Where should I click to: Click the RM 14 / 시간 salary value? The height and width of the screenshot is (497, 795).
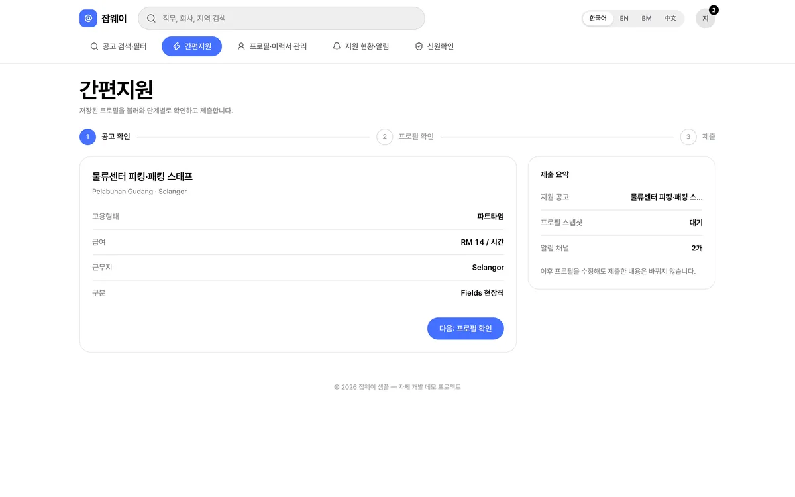pos(482,242)
